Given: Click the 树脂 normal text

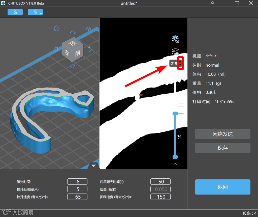Looking at the screenshot, I should pyautogui.click(x=206, y=65).
